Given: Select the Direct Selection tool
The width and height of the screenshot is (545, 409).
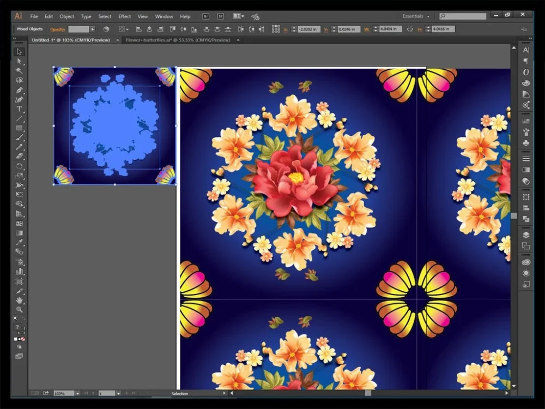Looking at the screenshot, I should [x=19, y=62].
